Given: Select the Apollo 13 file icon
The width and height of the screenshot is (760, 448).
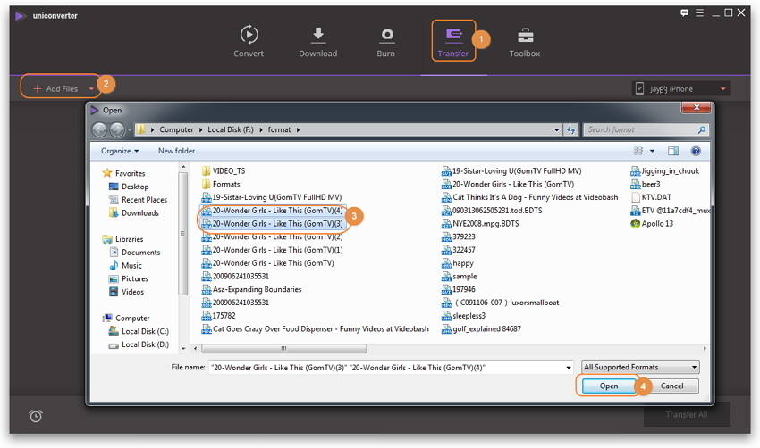Looking at the screenshot, I should click(x=636, y=223).
